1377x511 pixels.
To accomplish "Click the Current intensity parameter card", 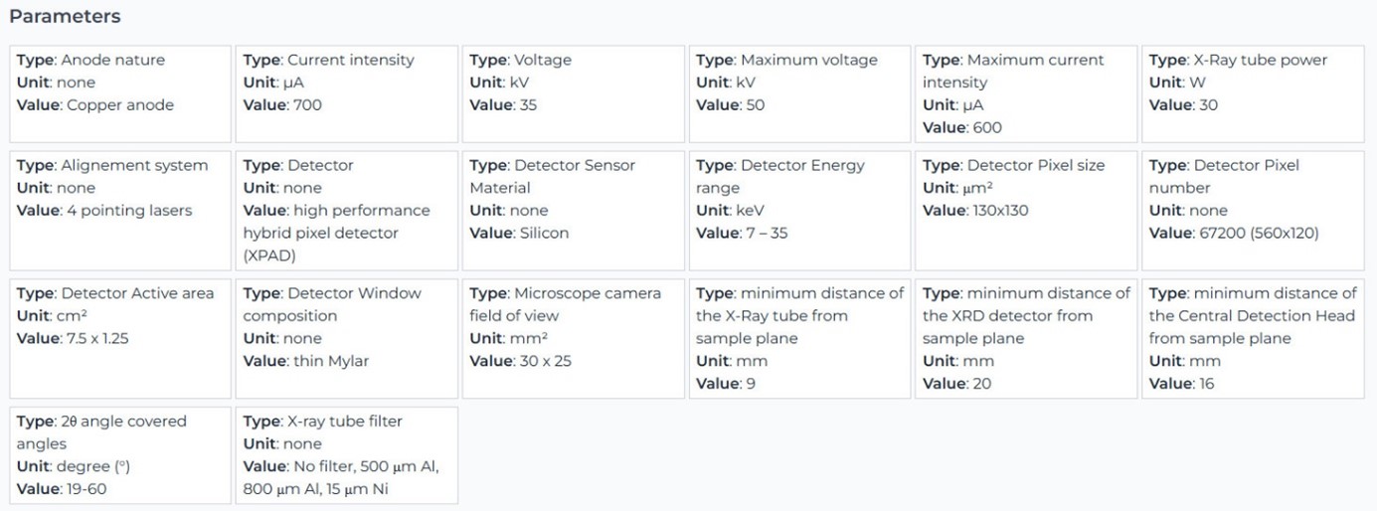I will click(x=347, y=93).
